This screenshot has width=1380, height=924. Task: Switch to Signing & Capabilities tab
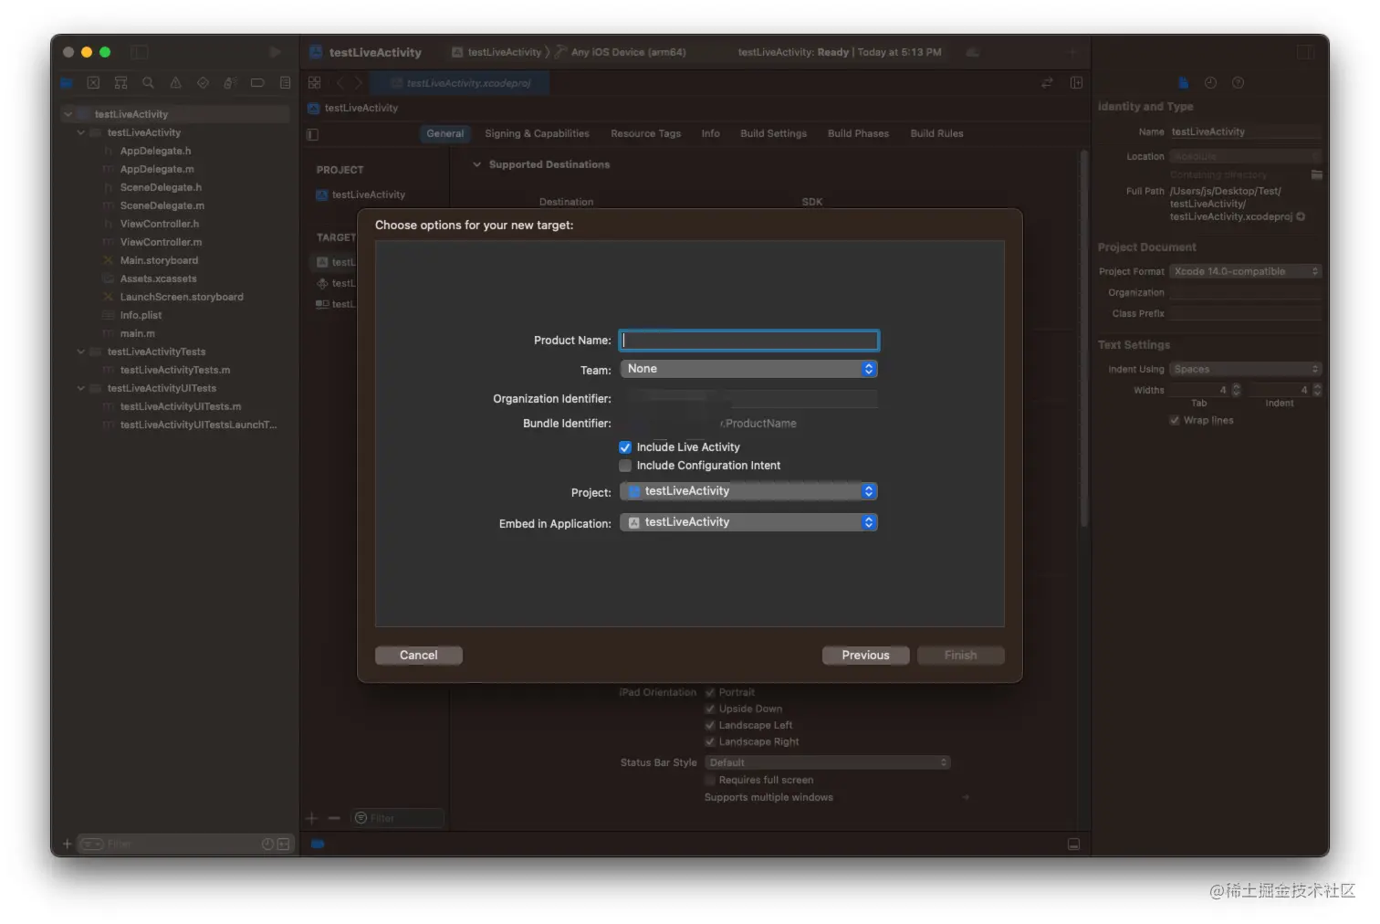click(537, 133)
